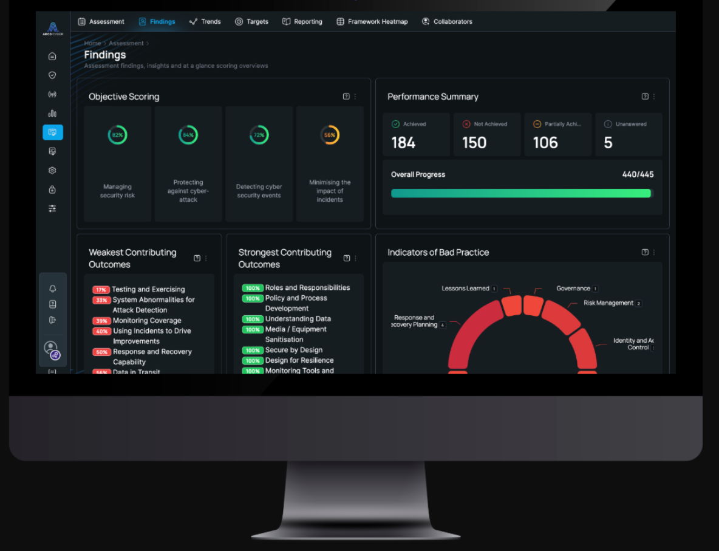Click the Home breadcrumb link
The height and width of the screenshot is (551, 719).
point(92,43)
